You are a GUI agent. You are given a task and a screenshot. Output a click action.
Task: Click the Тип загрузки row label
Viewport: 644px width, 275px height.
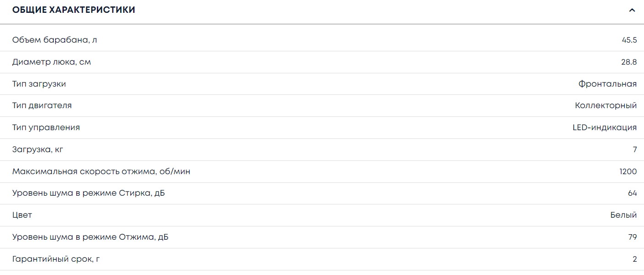[x=39, y=84]
